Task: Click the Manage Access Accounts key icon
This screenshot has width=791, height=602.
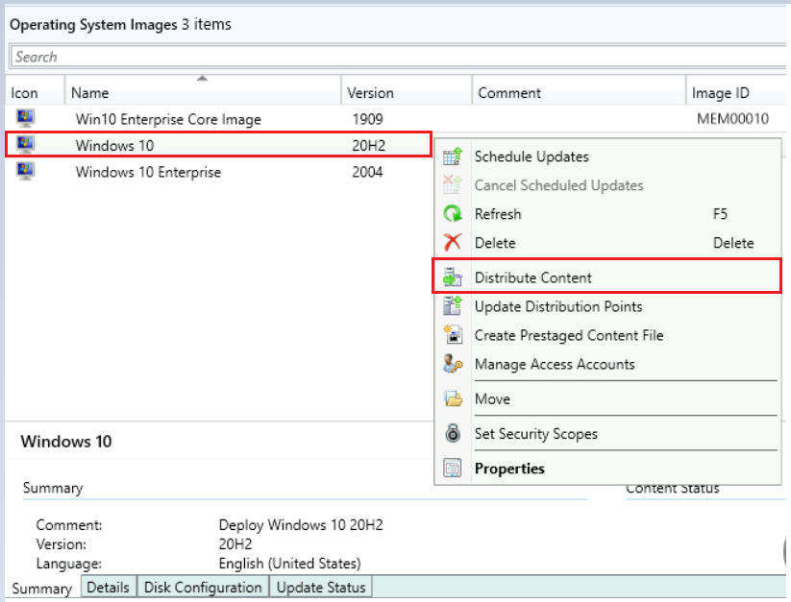Action: (453, 363)
